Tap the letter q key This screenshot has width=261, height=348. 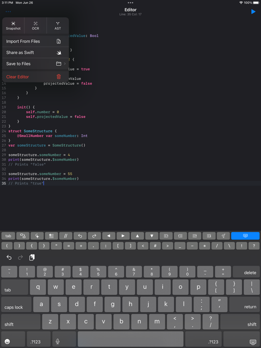click(x=38, y=287)
